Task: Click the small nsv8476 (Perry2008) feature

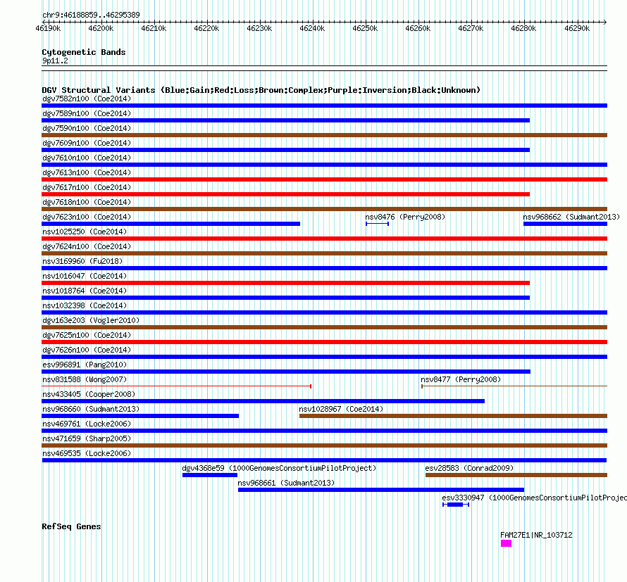Action: click(x=377, y=224)
